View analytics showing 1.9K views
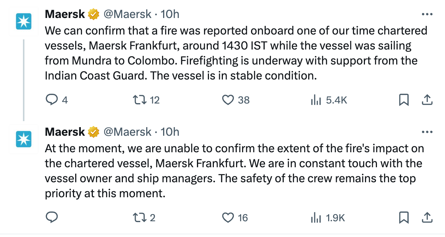Image resolution: width=445 pixels, height=237 pixels. pos(315,217)
